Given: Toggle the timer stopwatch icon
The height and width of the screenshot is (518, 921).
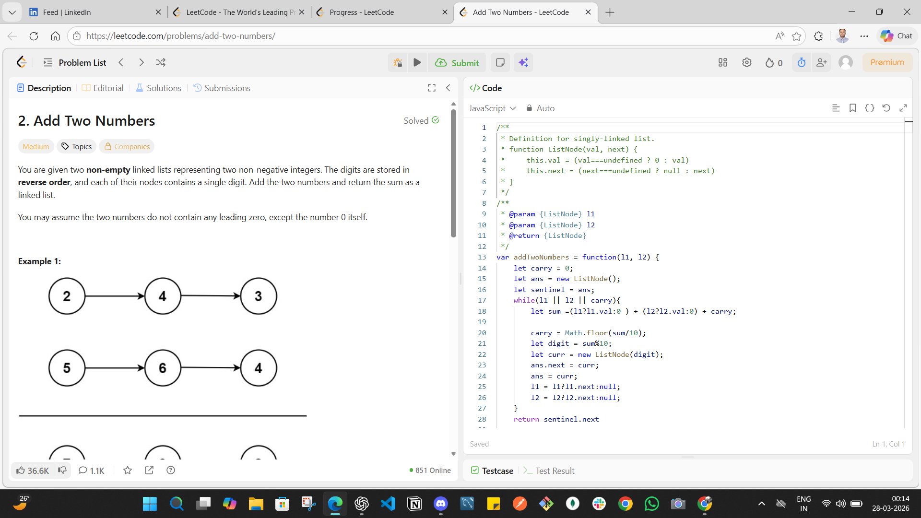Looking at the screenshot, I should 801,62.
